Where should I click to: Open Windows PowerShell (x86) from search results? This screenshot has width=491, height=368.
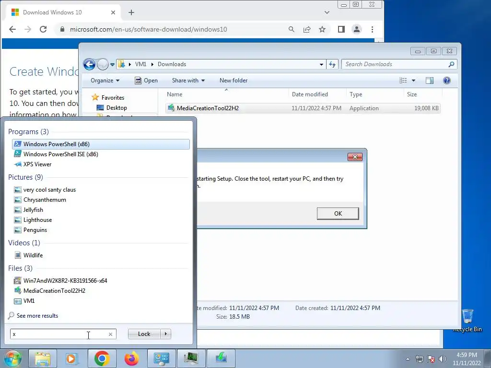click(101, 144)
